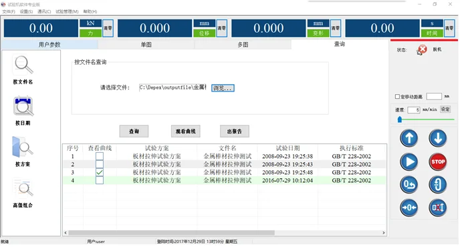Click the 清零 button beside the kN force display
The width and height of the screenshot is (460, 247).
coord(108,28)
